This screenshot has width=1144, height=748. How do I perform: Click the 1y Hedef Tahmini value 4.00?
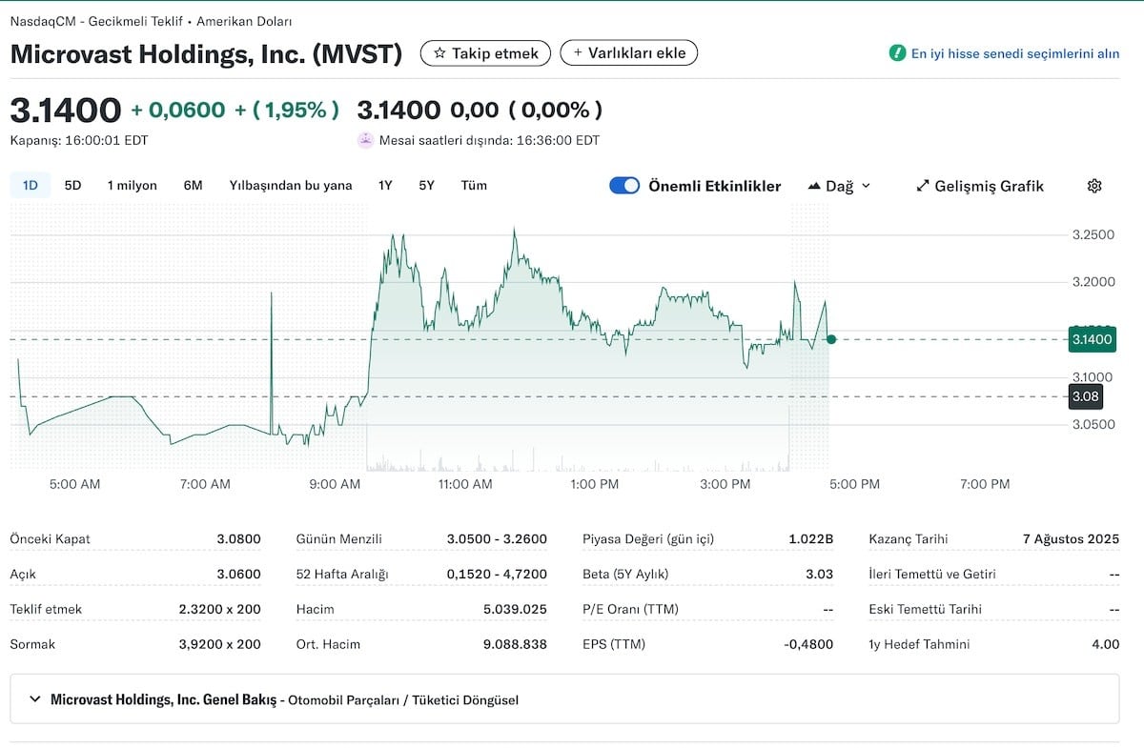1106,644
